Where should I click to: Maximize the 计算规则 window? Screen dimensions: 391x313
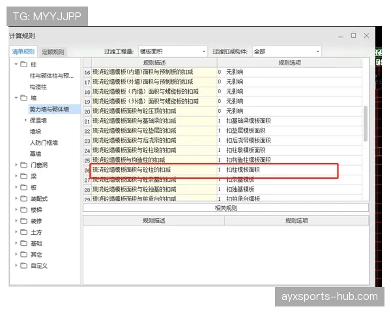click(353, 35)
